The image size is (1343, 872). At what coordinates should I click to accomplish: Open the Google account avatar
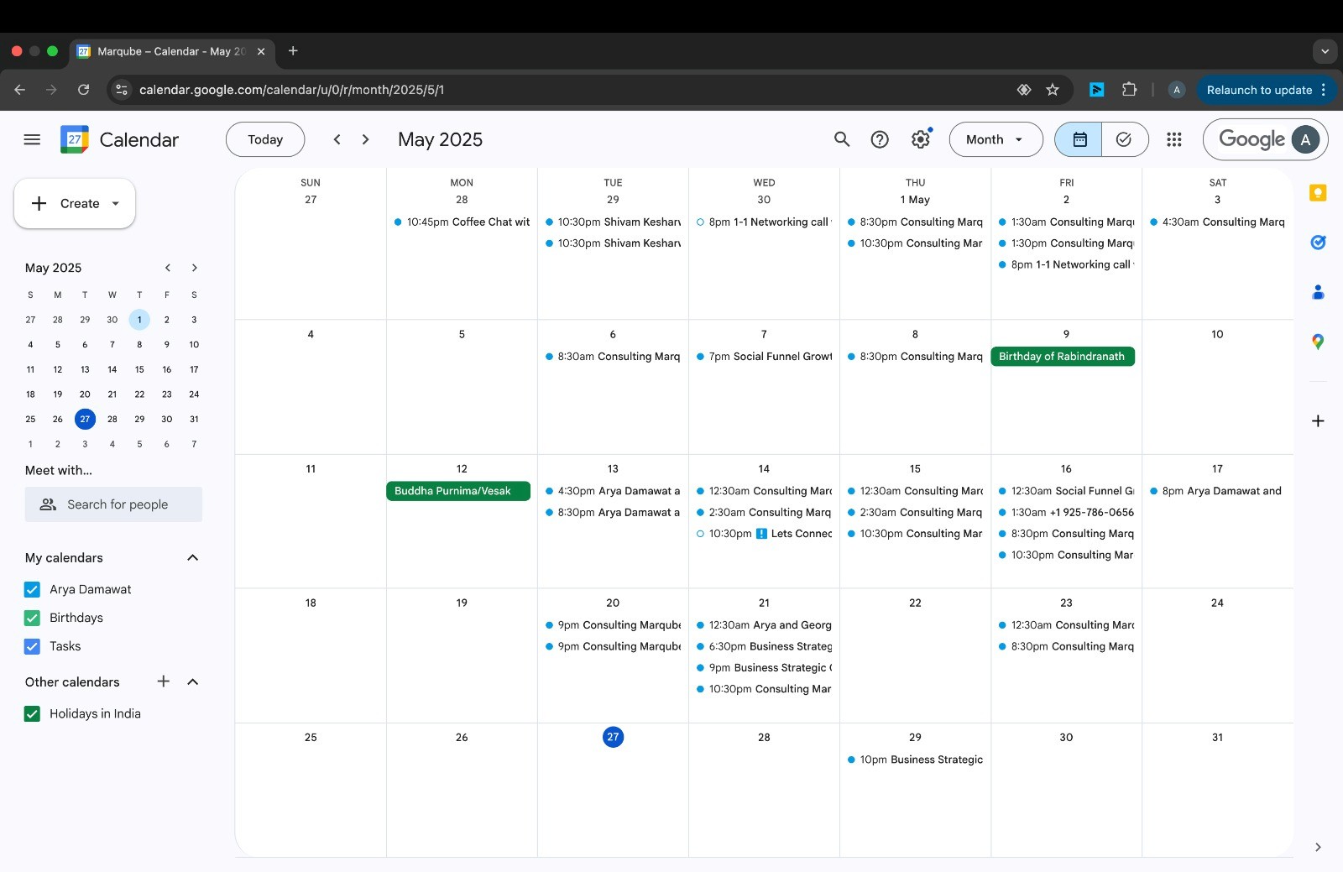(x=1304, y=139)
